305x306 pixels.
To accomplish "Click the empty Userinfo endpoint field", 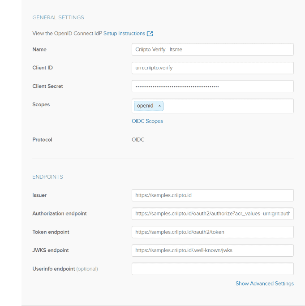I will pos(212,269).
